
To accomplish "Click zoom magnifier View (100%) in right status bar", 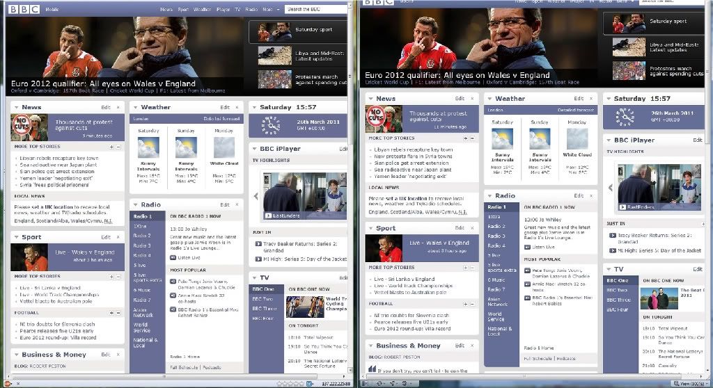I will pyautogui.click(x=689, y=384).
